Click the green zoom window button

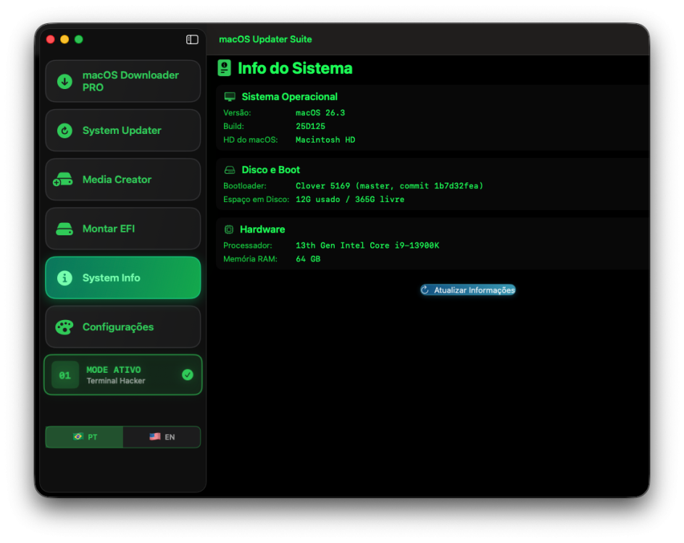pos(79,40)
